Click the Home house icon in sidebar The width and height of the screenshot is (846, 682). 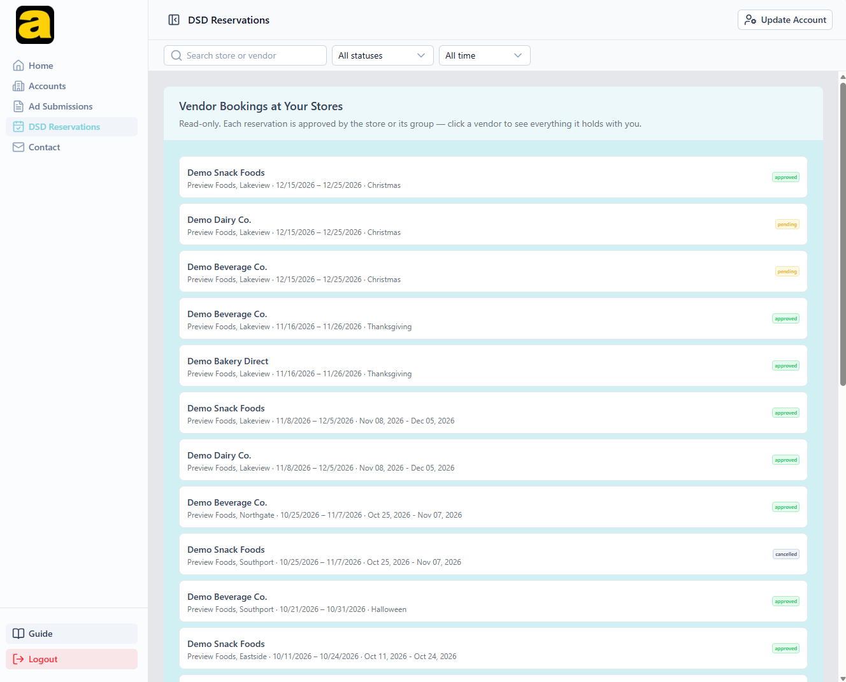coord(18,66)
